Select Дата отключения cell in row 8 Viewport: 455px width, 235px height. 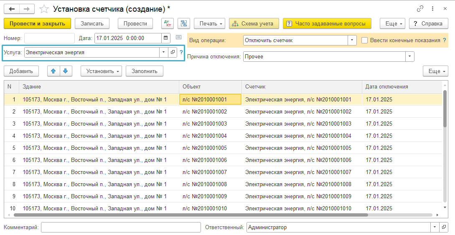pos(402,184)
